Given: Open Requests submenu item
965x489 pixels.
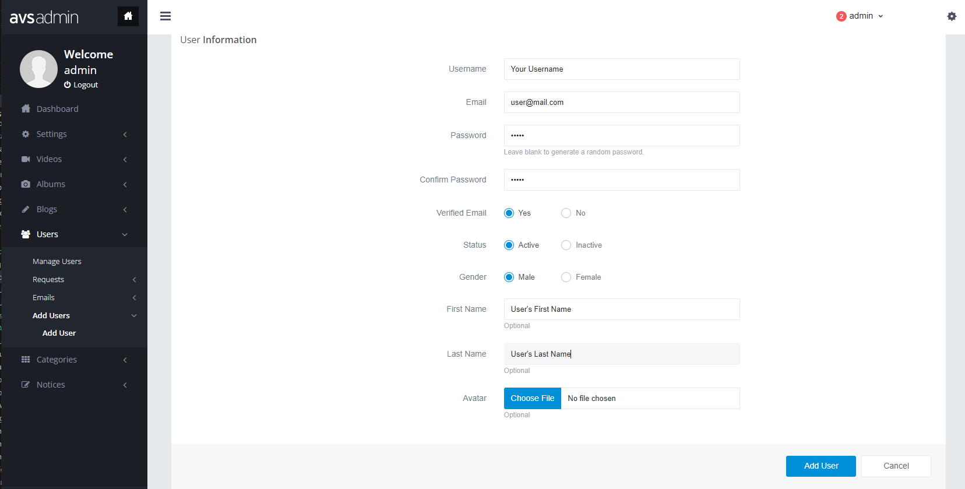Looking at the screenshot, I should pos(48,280).
